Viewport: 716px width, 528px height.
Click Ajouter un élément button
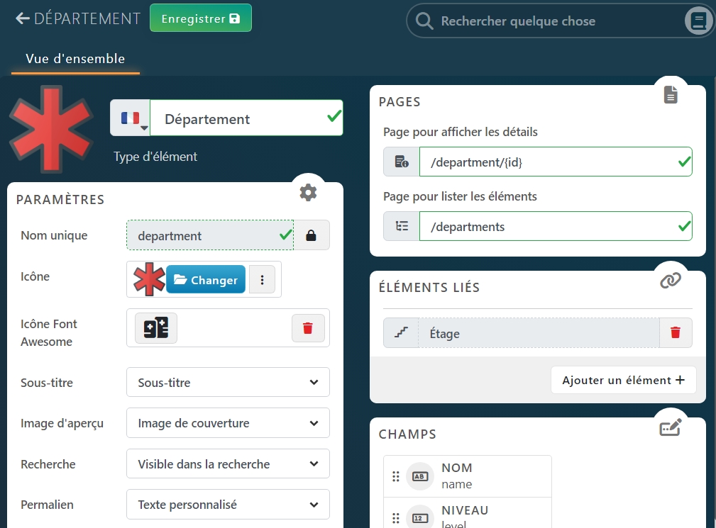[x=623, y=381]
